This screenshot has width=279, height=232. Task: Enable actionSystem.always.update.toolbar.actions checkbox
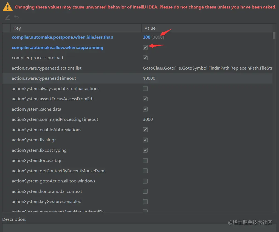145,88
